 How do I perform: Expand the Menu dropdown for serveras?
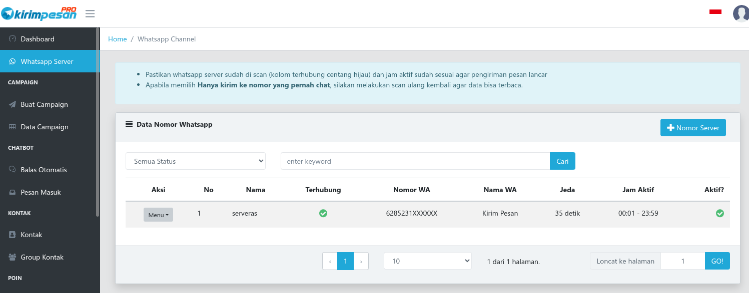click(158, 215)
